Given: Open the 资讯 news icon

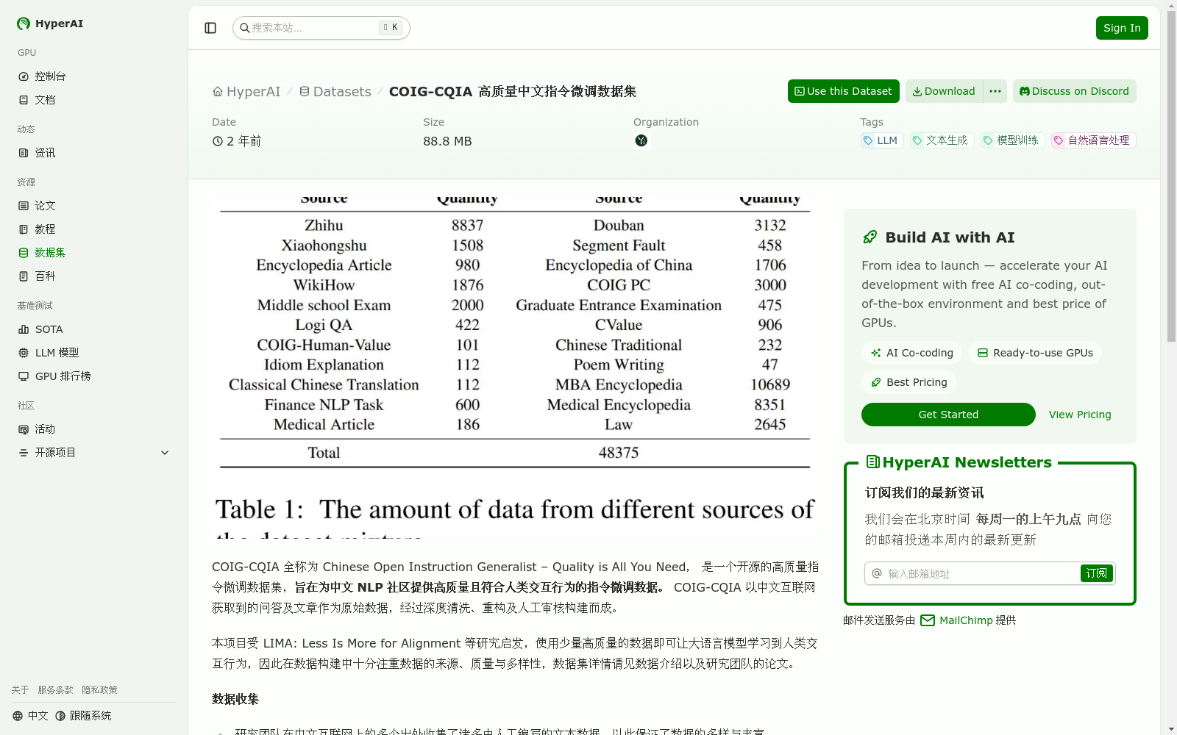Looking at the screenshot, I should [24, 153].
